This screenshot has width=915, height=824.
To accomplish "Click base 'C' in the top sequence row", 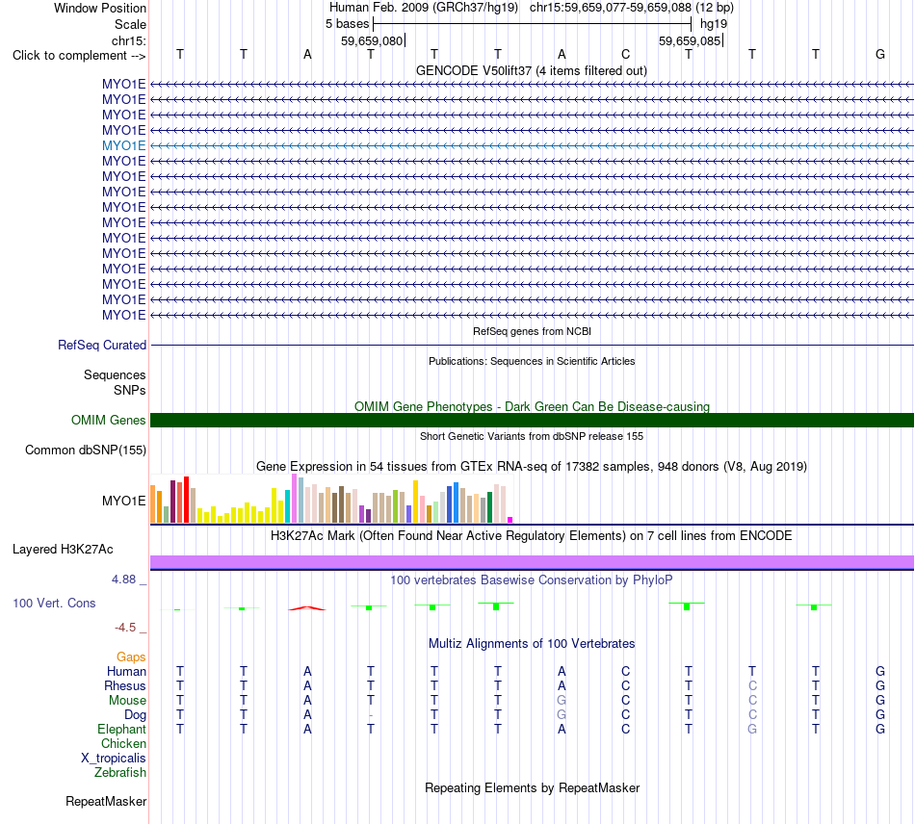I will point(625,54).
